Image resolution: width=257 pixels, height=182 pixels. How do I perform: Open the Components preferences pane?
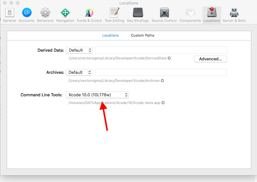190,15
